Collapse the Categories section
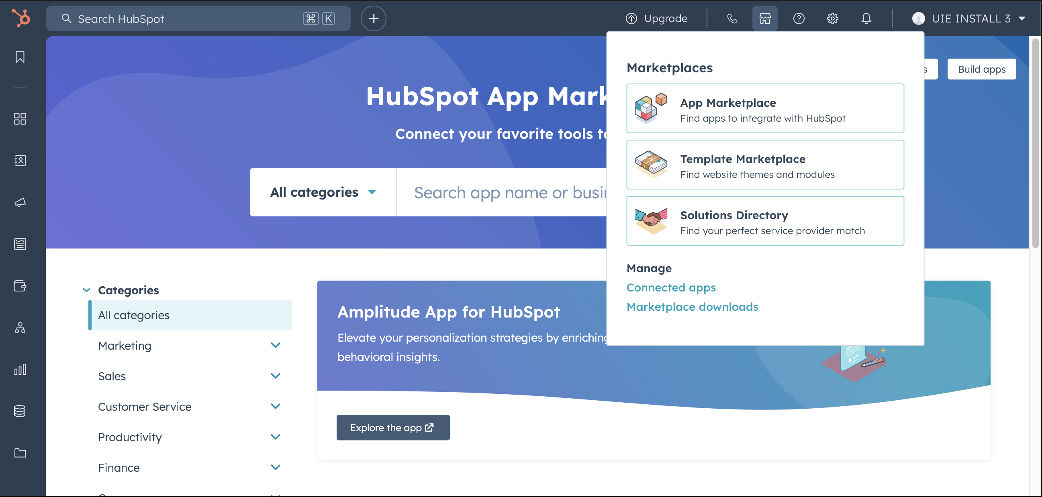 pos(86,290)
